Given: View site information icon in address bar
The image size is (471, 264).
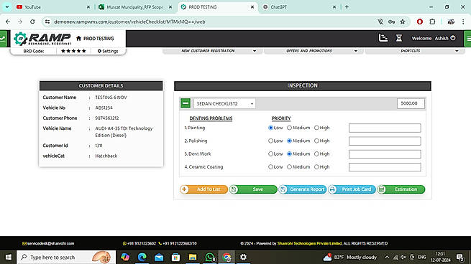Looking at the screenshot, I should click(47, 22).
